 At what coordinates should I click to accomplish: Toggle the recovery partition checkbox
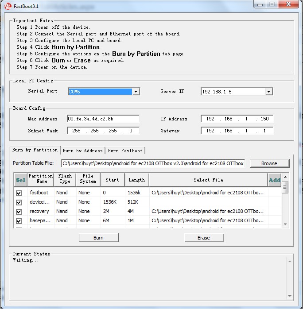[x=19, y=212]
